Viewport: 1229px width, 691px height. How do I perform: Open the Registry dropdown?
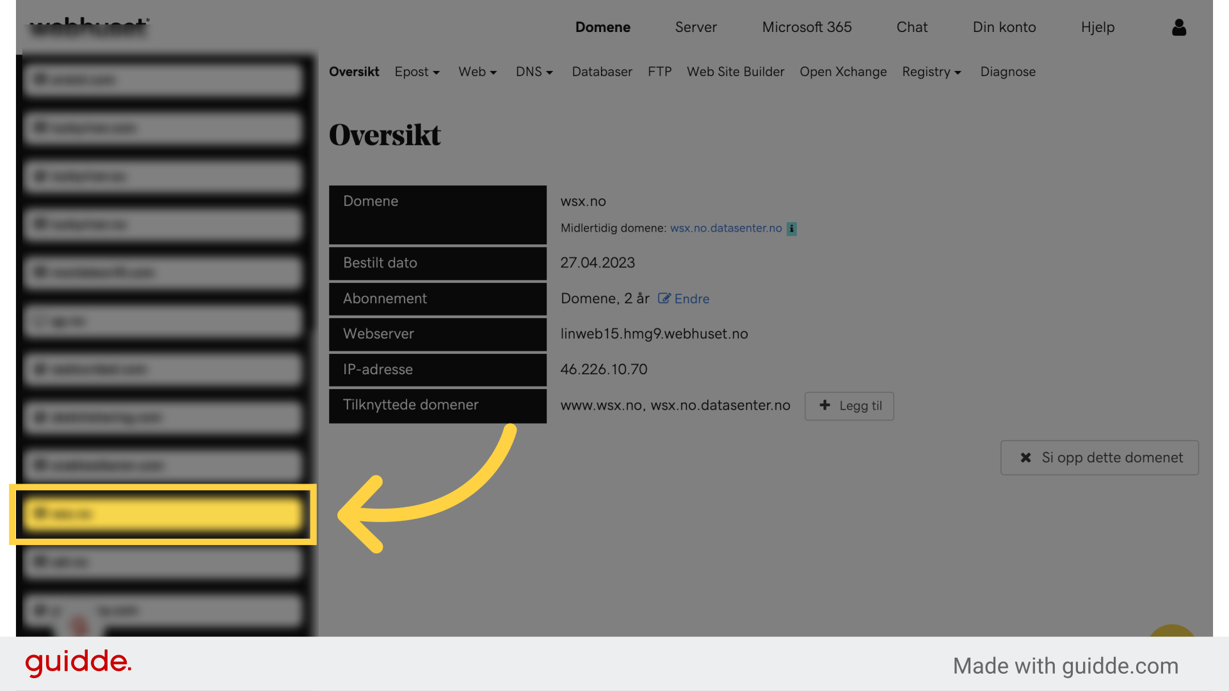(931, 72)
